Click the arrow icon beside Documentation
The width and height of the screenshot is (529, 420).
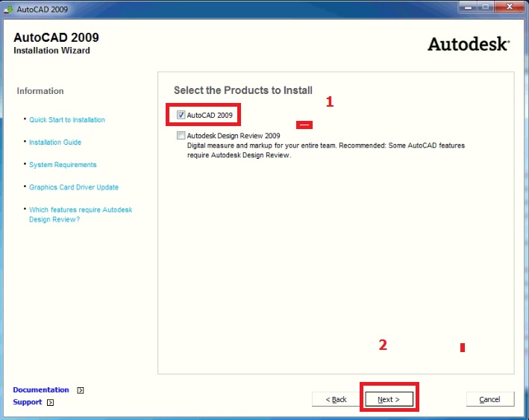[x=81, y=390]
